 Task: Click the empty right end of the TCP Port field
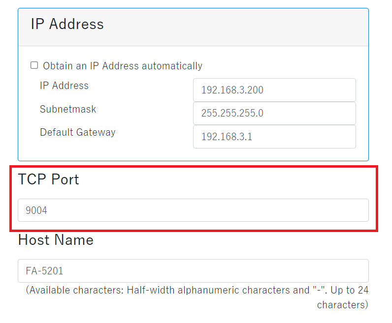(x=335, y=210)
